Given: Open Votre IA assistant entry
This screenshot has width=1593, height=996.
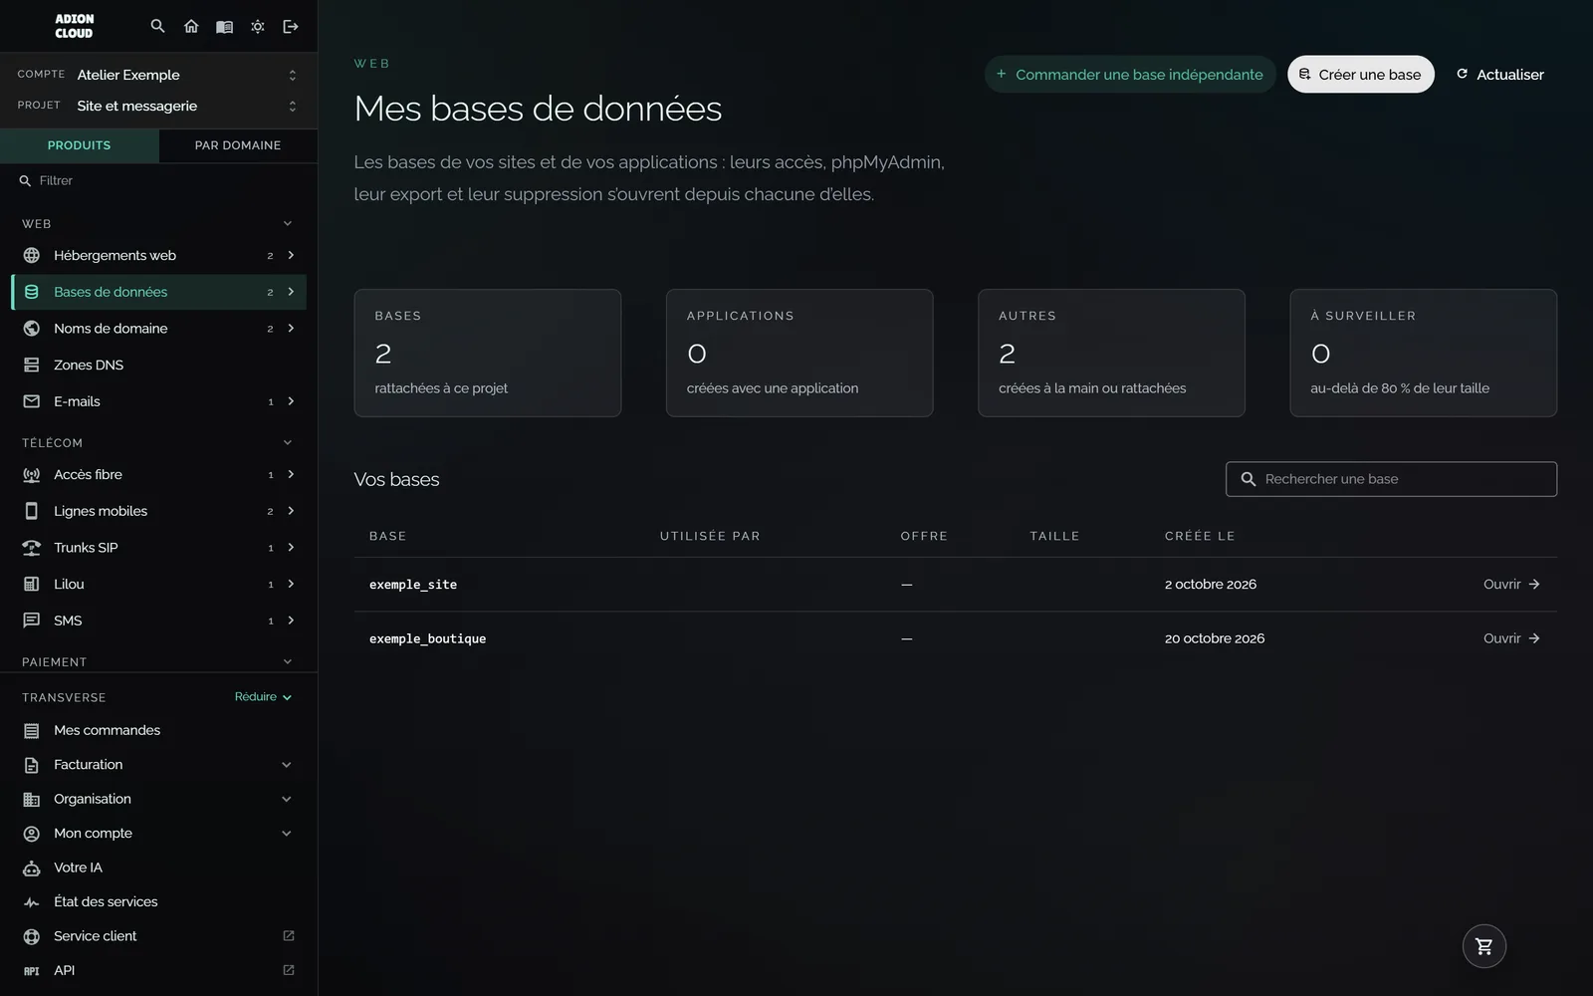Looking at the screenshot, I should [x=159, y=868].
